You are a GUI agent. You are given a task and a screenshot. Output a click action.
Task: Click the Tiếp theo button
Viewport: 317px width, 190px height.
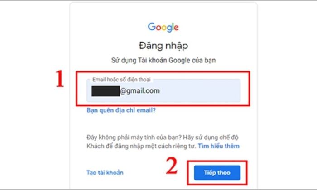(217, 173)
